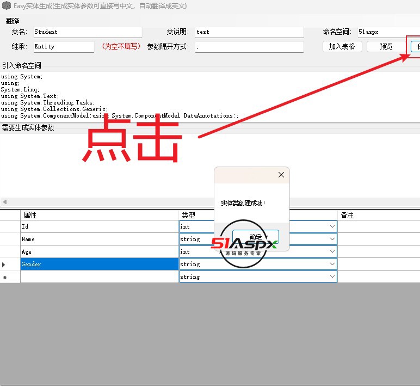Screen dimensions: 420x387
Task: Click the current row arrow indicator beside Gender
Action: (x=4, y=265)
